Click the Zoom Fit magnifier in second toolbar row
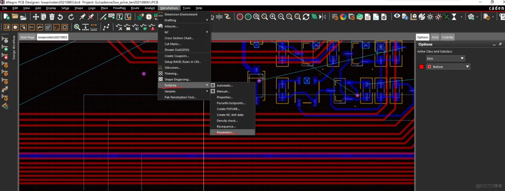This screenshot has width=505, height=191. [x=77, y=27]
